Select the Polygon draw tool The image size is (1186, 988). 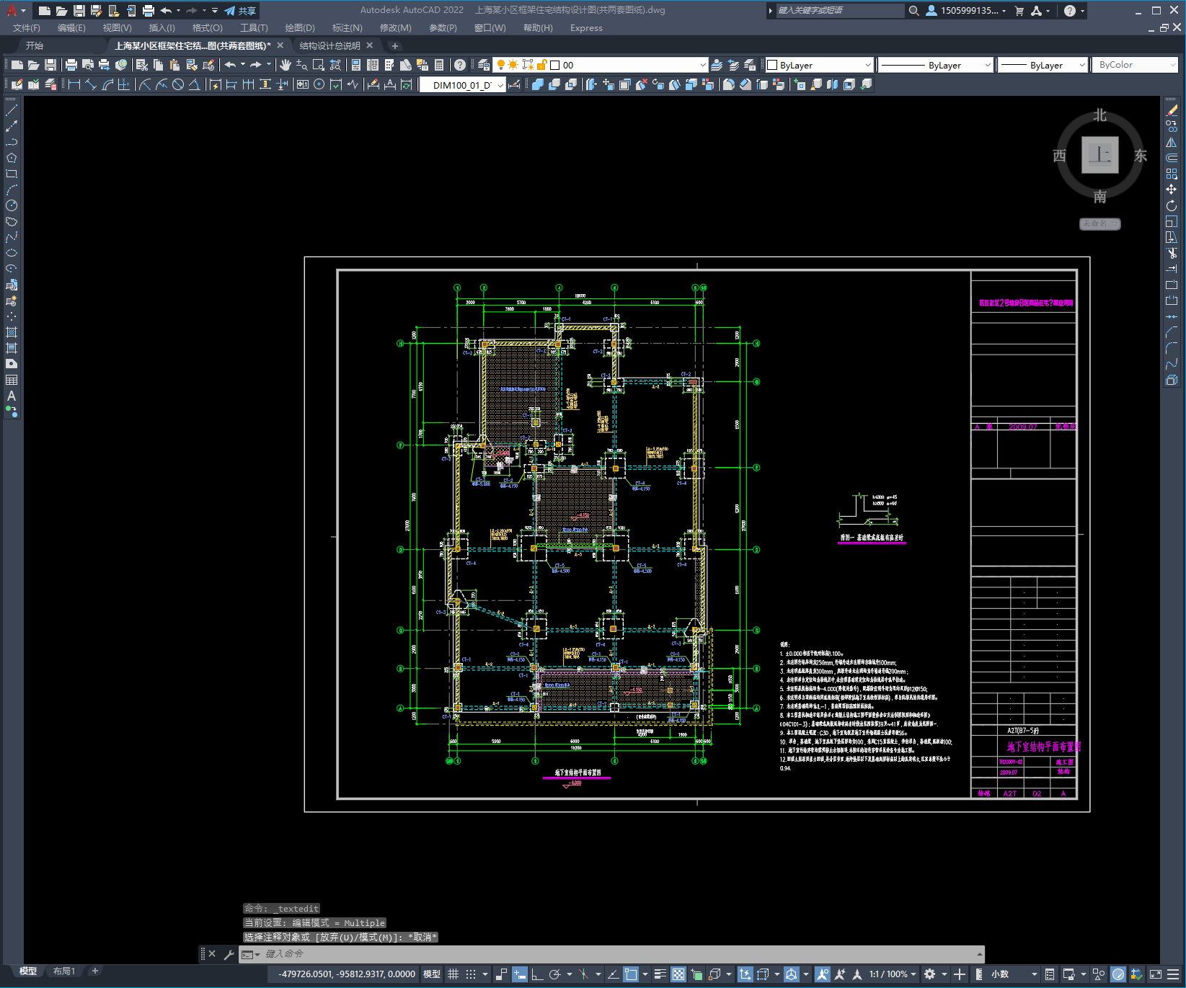click(x=12, y=158)
